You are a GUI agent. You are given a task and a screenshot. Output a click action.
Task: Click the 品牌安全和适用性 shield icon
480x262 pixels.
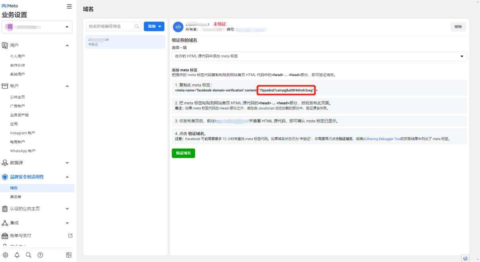5,177
